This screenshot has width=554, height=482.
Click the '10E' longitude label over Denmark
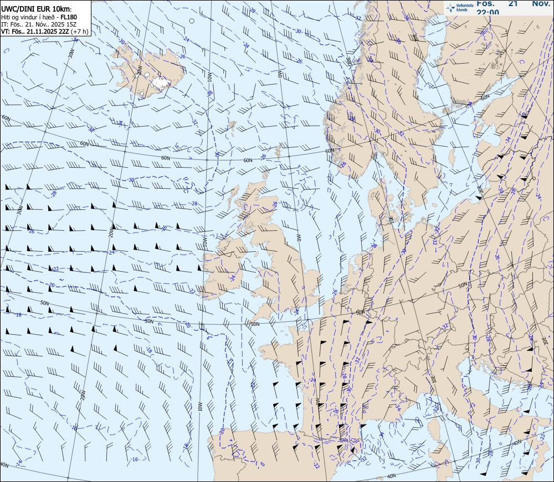click(x=391, y=220)
